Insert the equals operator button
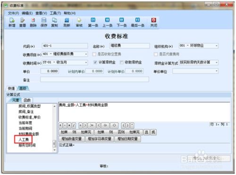This screenshot has width=236, height=175. click(80, 125)
